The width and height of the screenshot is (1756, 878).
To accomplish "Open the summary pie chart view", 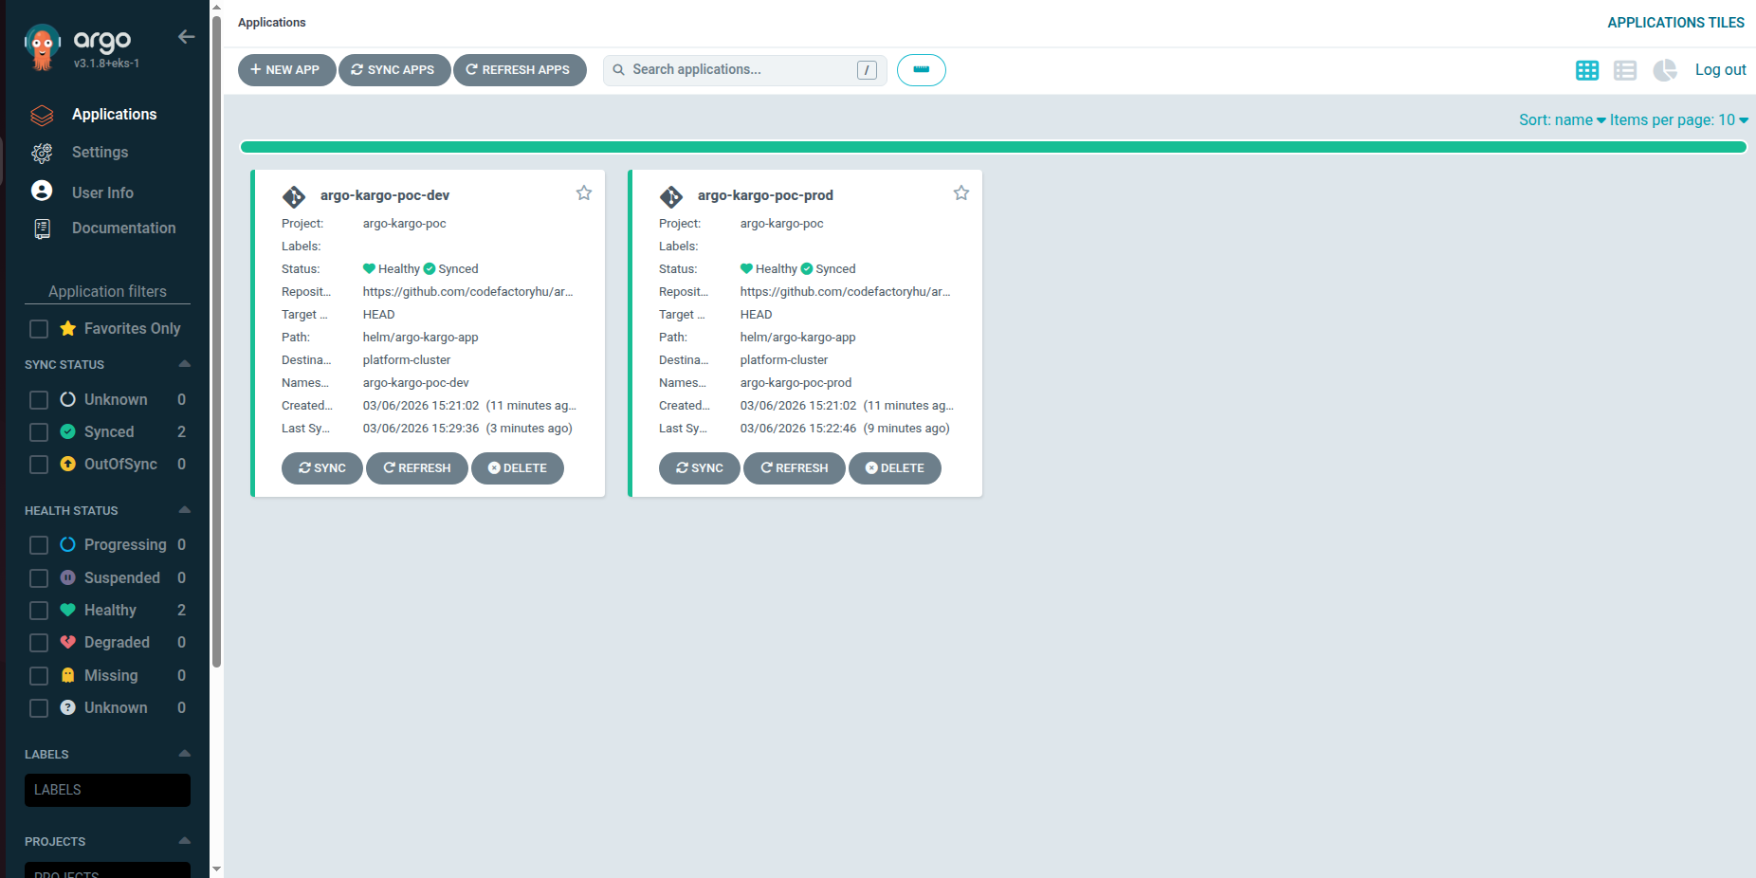I will 1665,70.
